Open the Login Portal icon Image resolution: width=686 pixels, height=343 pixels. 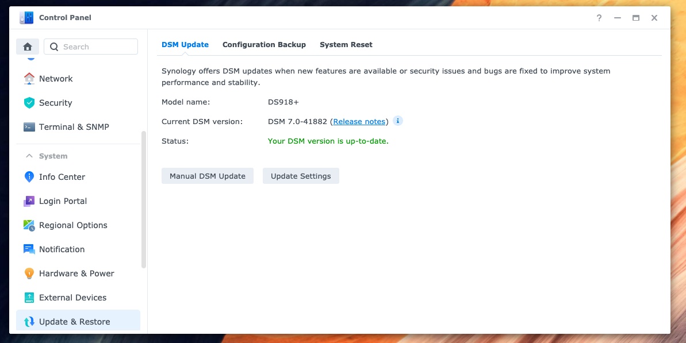[29, 201]
